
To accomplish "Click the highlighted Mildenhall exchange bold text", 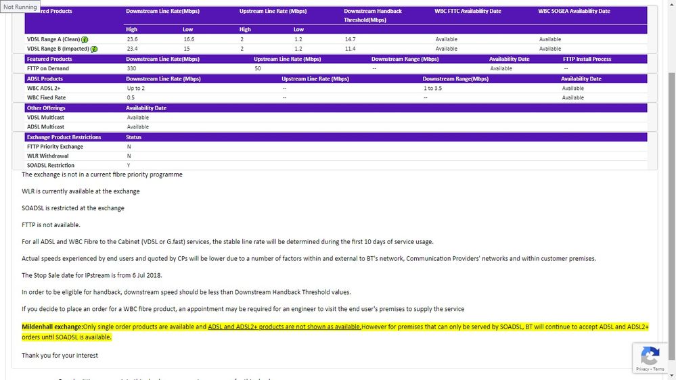I will coord(52,327).
